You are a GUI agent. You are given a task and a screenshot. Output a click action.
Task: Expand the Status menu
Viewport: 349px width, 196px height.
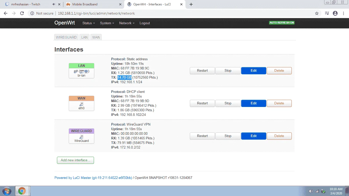click(x=88, y=23)
